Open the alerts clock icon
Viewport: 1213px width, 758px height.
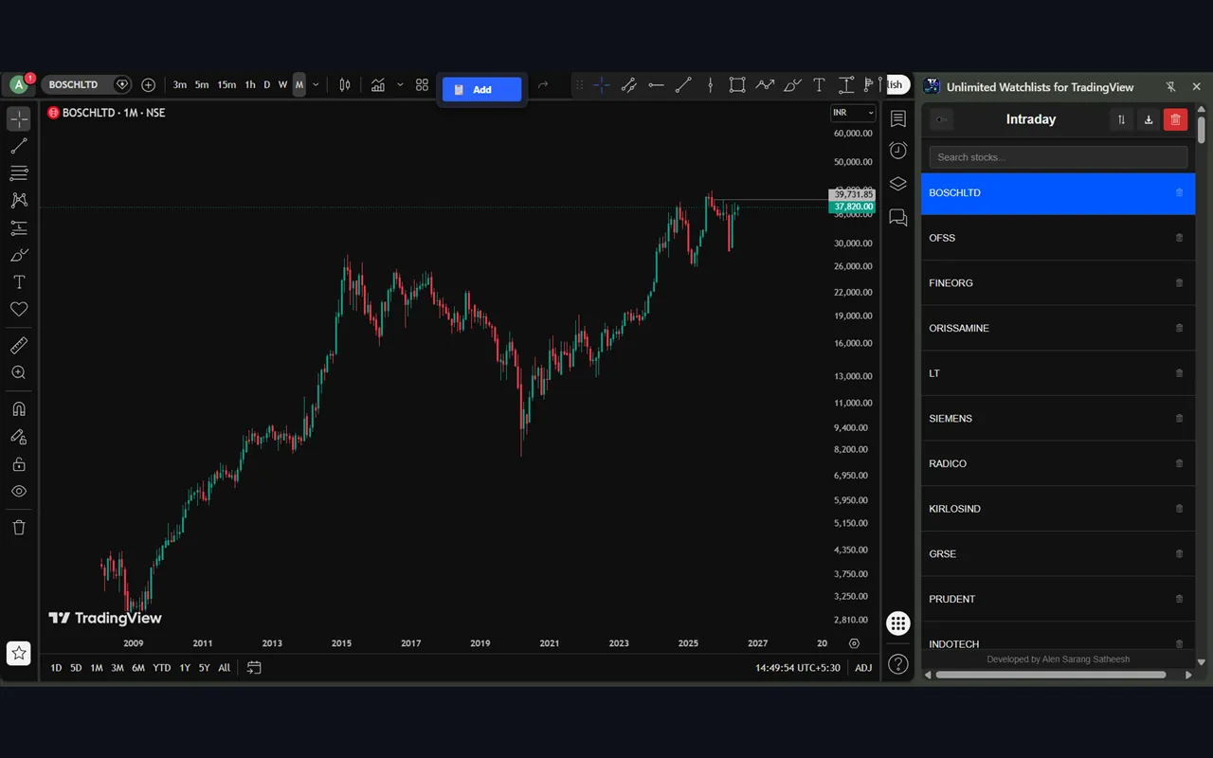click(x=898, y=151)
